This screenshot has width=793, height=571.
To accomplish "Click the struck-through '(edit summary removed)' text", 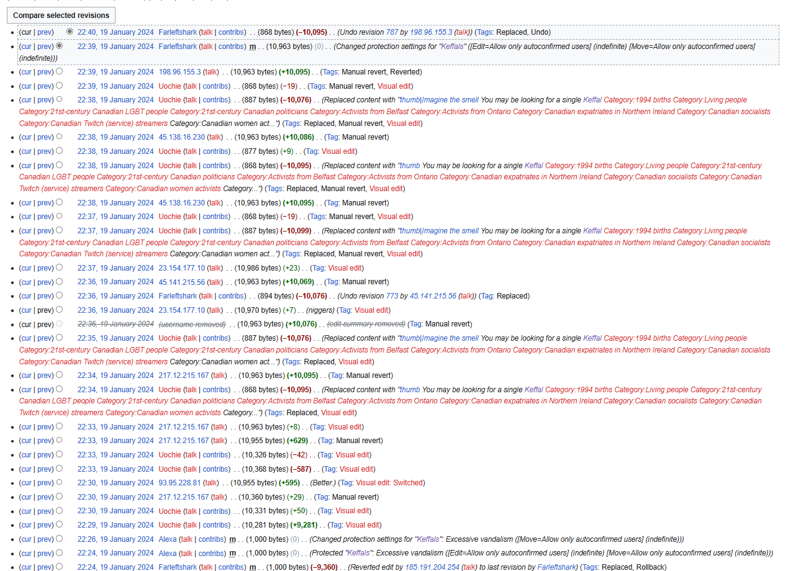I will click(366, 325).
